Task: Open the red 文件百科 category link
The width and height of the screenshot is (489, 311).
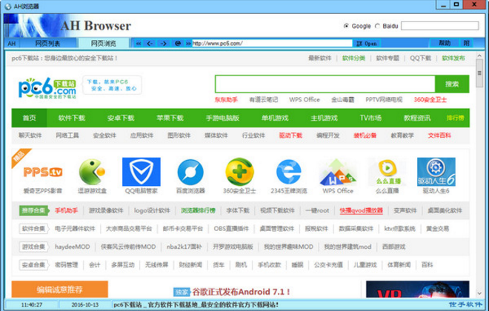Action: click(439, 136)
